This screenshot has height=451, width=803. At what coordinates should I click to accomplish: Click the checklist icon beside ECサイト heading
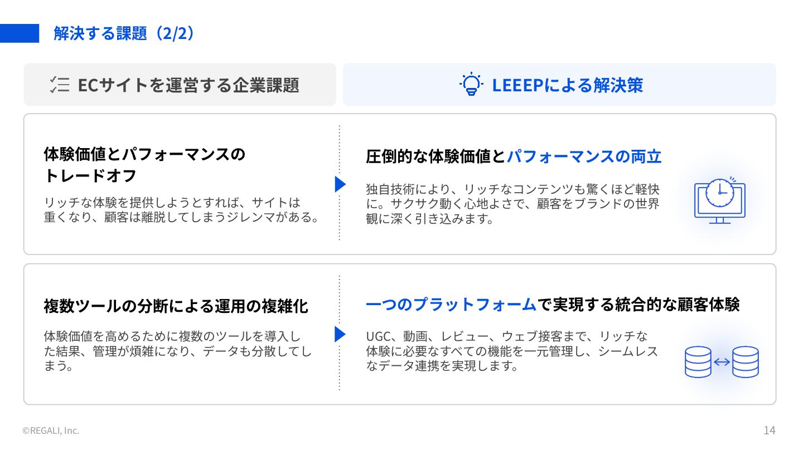pyautogui.click(x=59, y=85)
